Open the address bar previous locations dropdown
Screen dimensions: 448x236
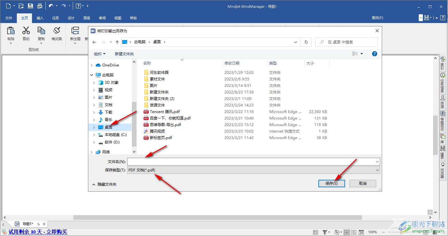295,42
